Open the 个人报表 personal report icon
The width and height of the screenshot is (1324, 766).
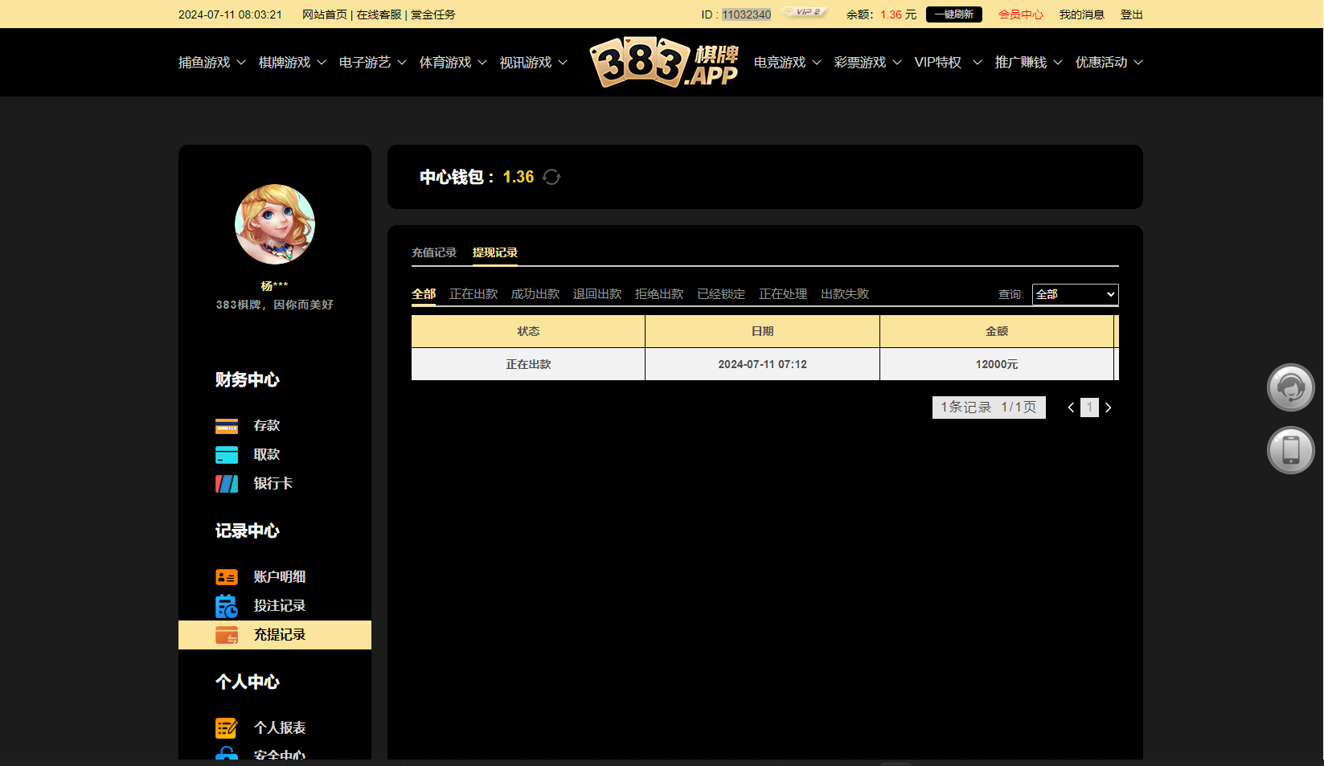tap(227, 728)
